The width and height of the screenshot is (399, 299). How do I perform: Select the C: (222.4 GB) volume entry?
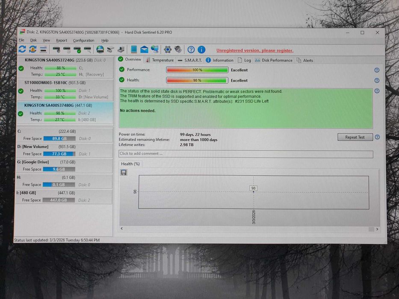click(x=64, y=135)
